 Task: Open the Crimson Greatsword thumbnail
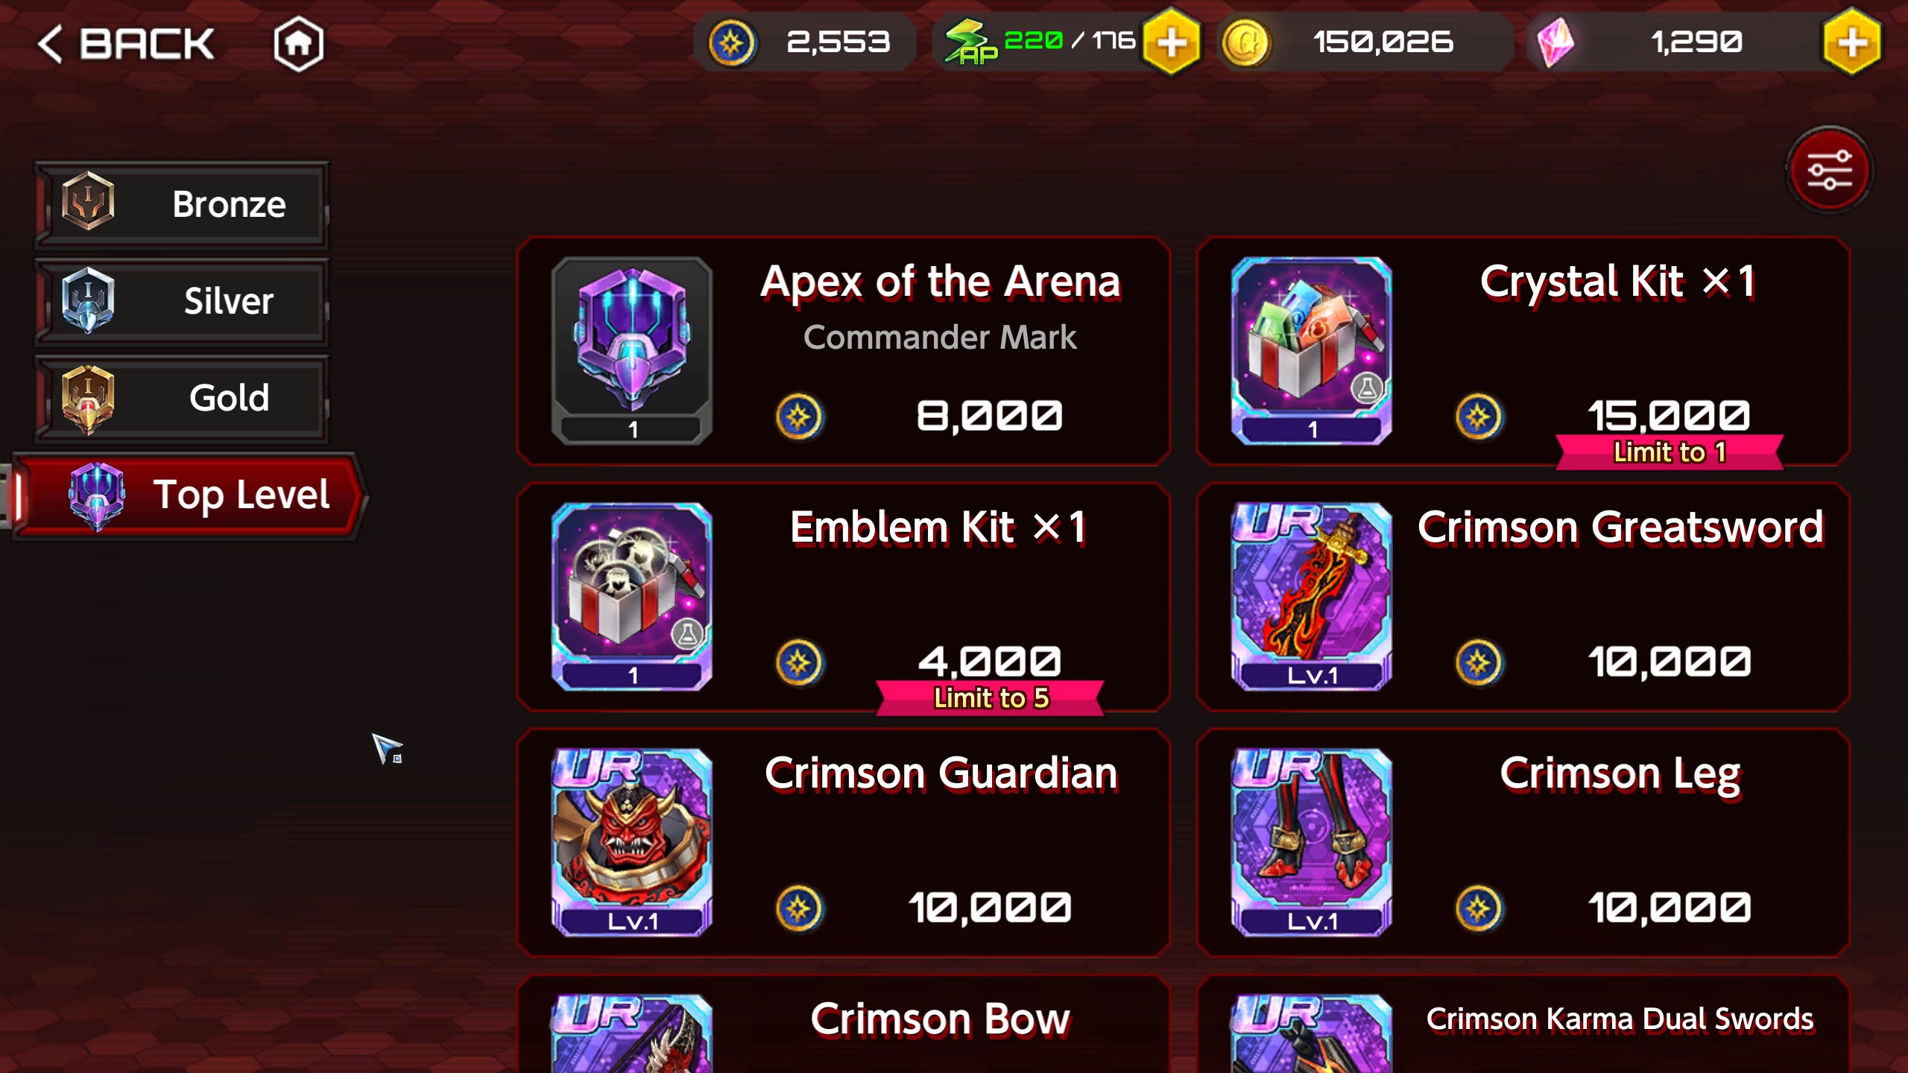coord(1312,596)
